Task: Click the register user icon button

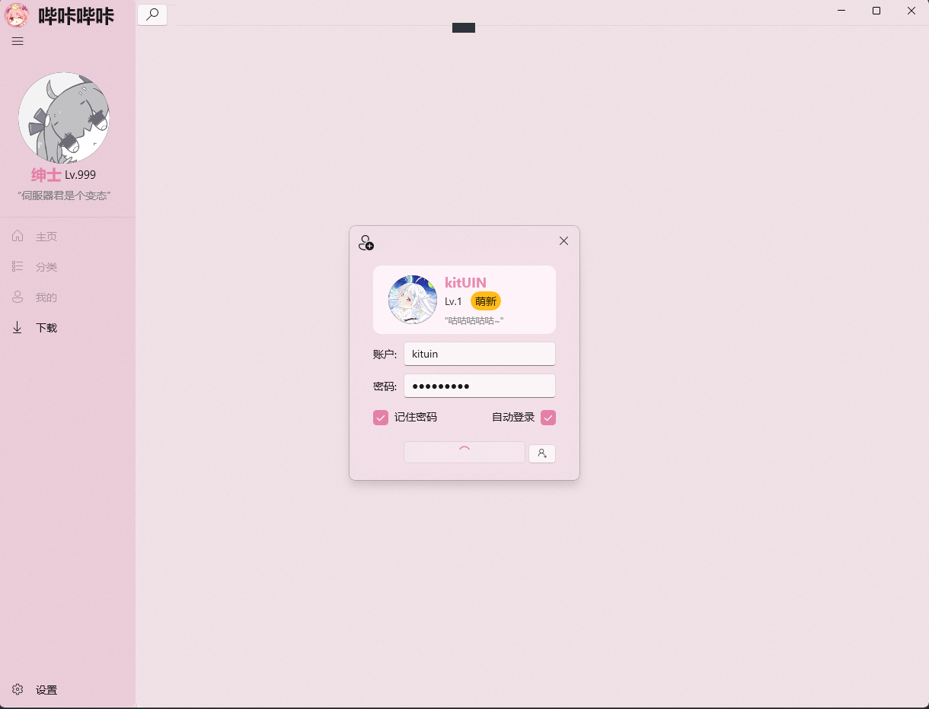Action: [542, 453]
